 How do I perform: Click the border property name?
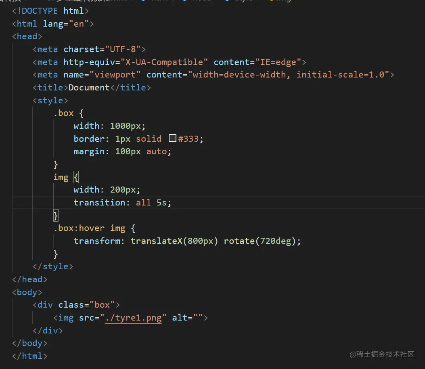point(89,139)
